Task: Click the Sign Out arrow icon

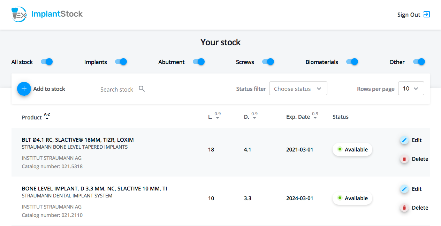Action: [x=426, y=14]
